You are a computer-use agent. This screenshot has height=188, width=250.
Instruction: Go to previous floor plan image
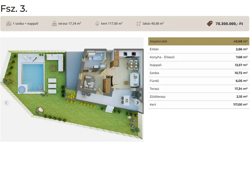click(x=6, y=103)
